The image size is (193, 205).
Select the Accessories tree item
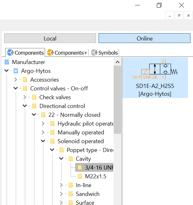pos(44,80)
